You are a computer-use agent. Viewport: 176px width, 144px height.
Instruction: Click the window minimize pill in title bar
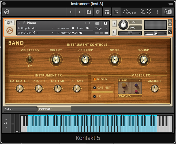click(x=171, y=4)
